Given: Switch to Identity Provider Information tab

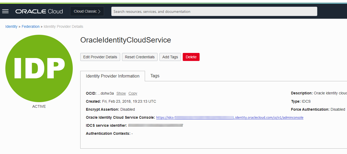Looking at the screenshot, I should tap(113, 76).
